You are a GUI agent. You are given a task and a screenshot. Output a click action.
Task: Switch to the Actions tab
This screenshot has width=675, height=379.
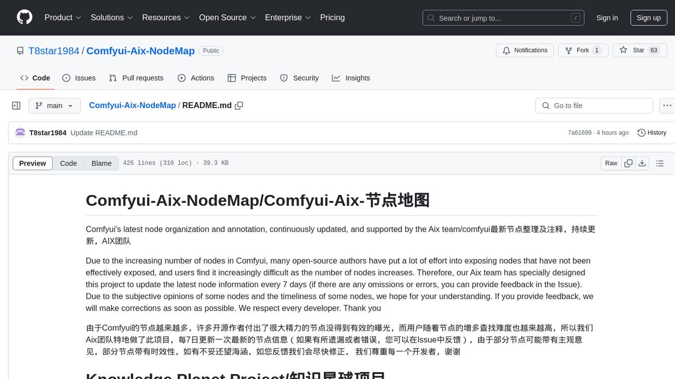click(x=196, y=78)
